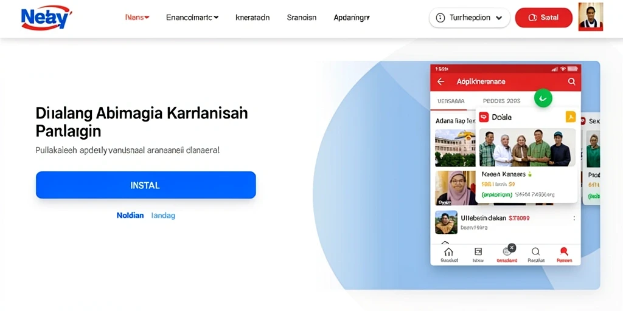Click the Adana liap section heading
623x311 pixels.
click(x=455, y=120)
